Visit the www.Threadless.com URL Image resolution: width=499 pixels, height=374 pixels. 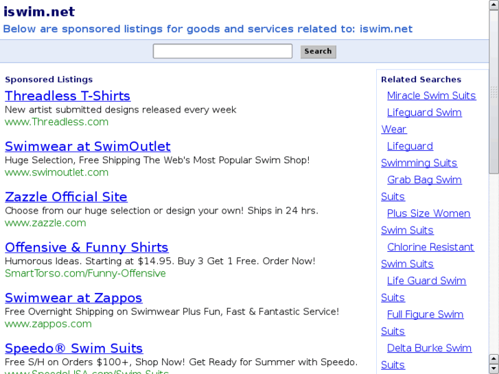pos(57,122)
